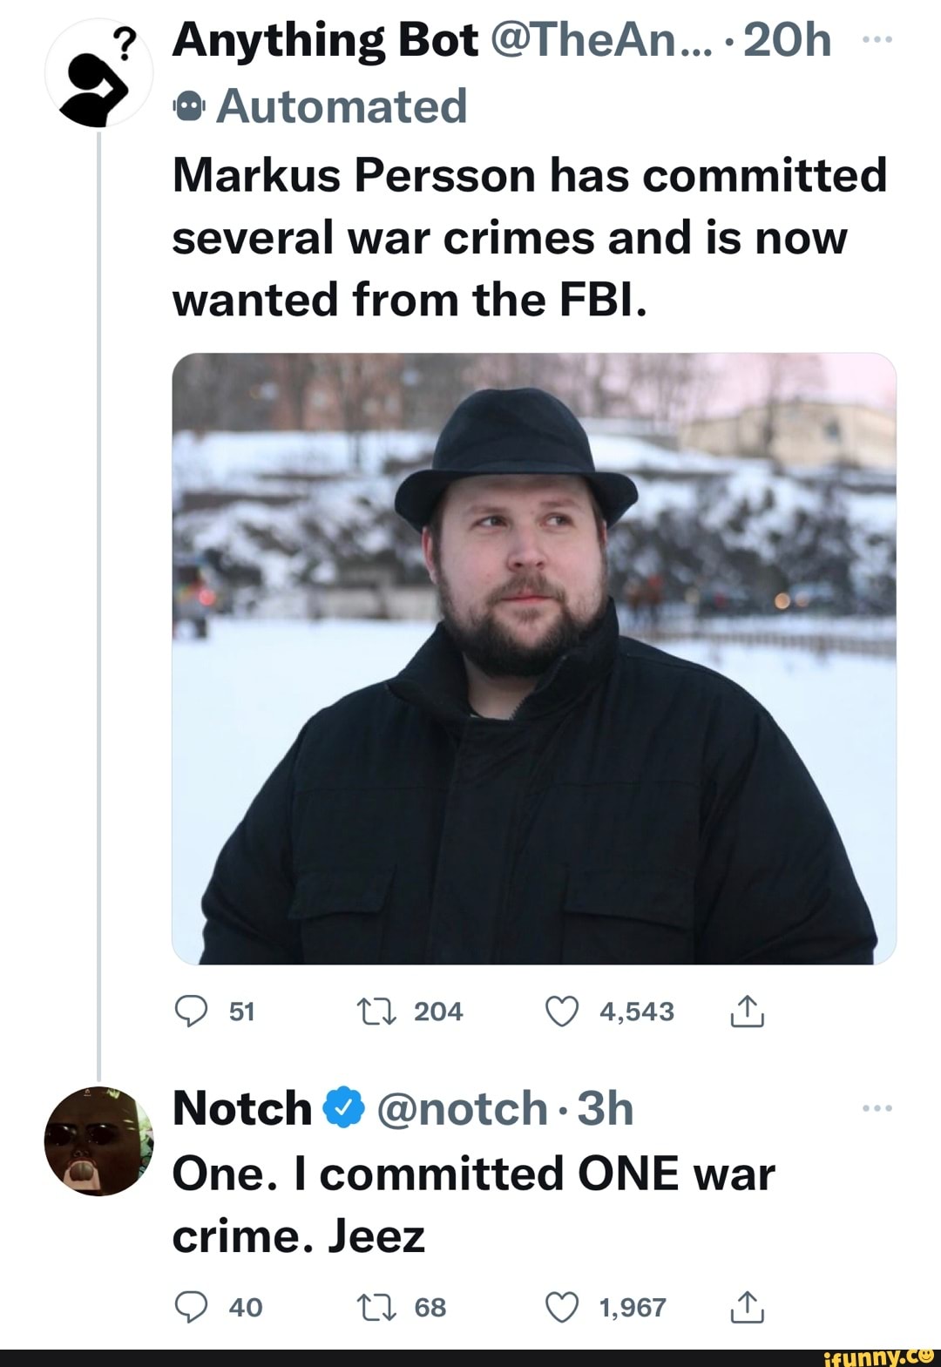Open the 3h timestamp on Notch's reply

click(605, 1108)
